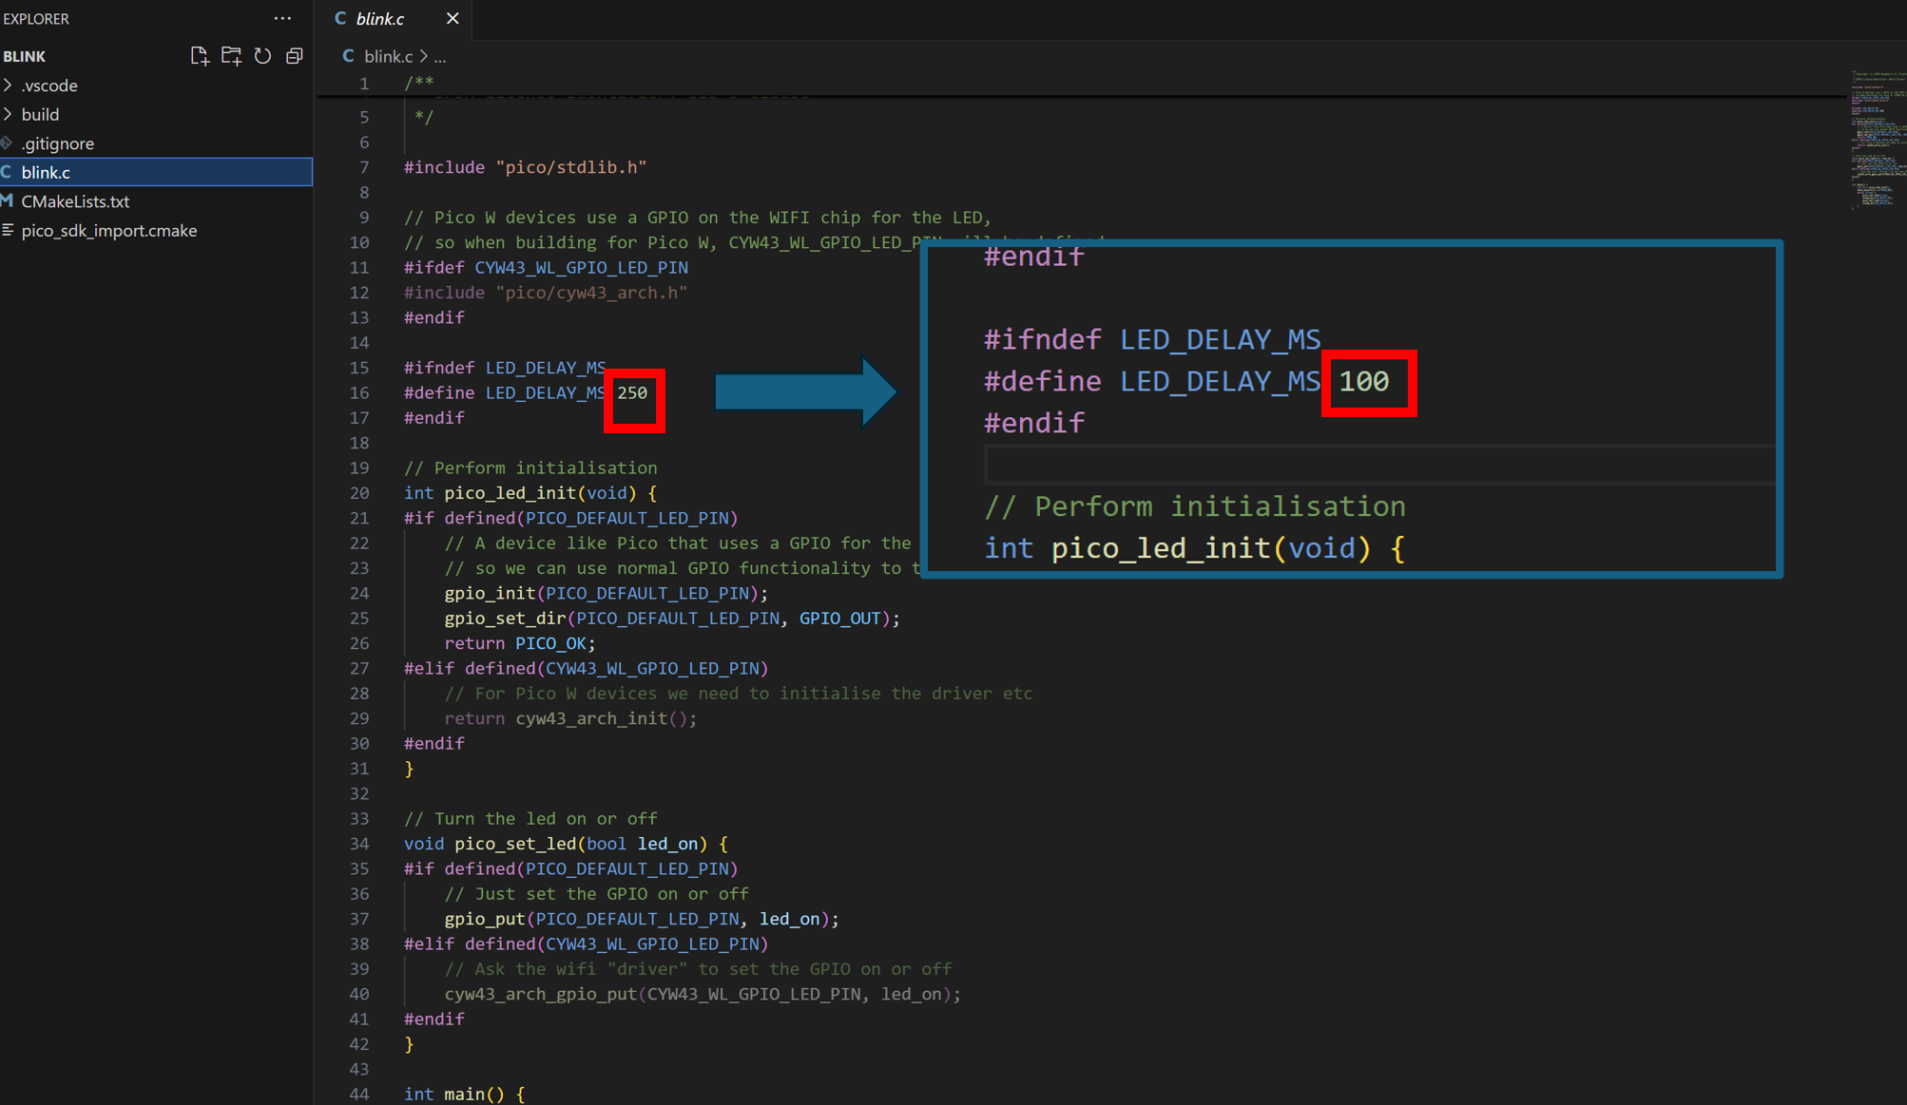Click cyw43_arch_gpio_put call on line 40
The width and height of the screenshot is (1907, 1105).
coord(541,994)
